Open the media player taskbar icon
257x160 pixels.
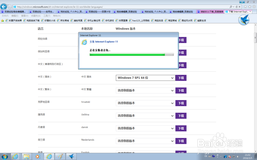[x=37, y=157]
